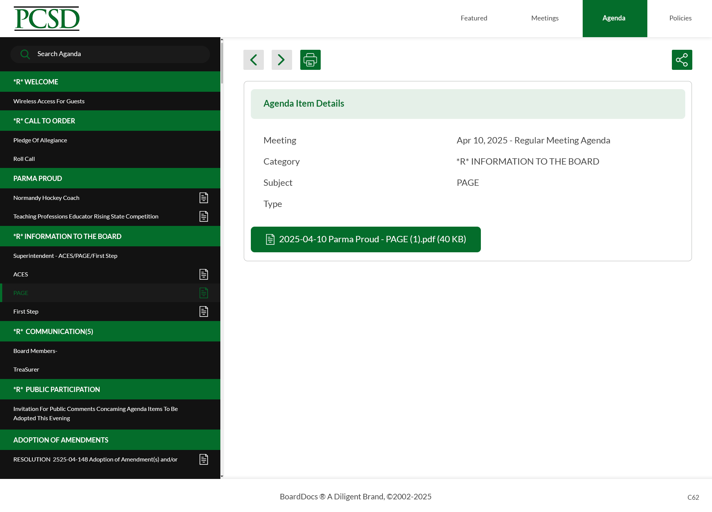Image resolution: width=712 pixels, height=512 pixels.
Task: Switch to the Meetings tab
Action: (x=544, y=18)
